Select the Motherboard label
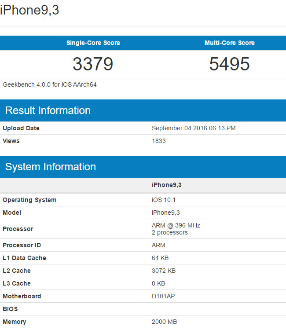 point(22,296)
